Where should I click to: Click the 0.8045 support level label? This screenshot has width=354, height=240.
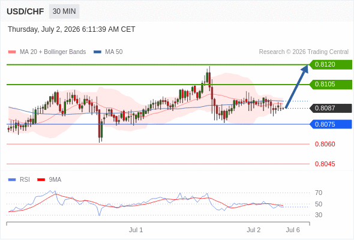pyautogui.click(x=325, y=164)
